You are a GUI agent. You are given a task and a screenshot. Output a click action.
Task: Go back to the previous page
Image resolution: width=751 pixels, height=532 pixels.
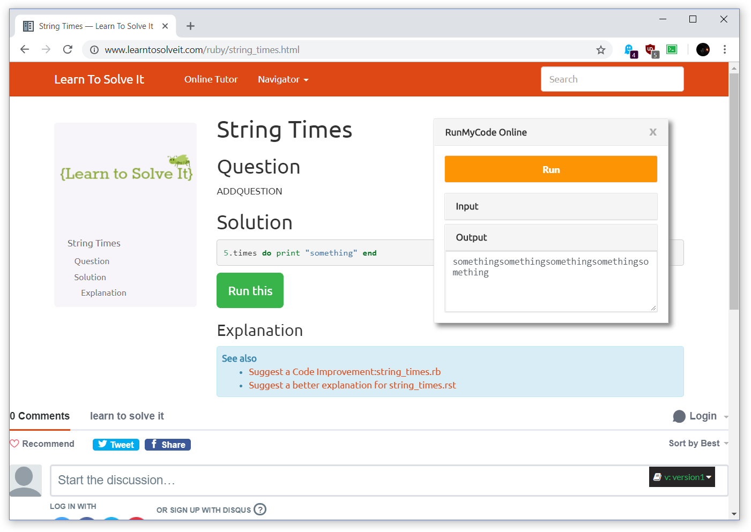tap(25, 49)
